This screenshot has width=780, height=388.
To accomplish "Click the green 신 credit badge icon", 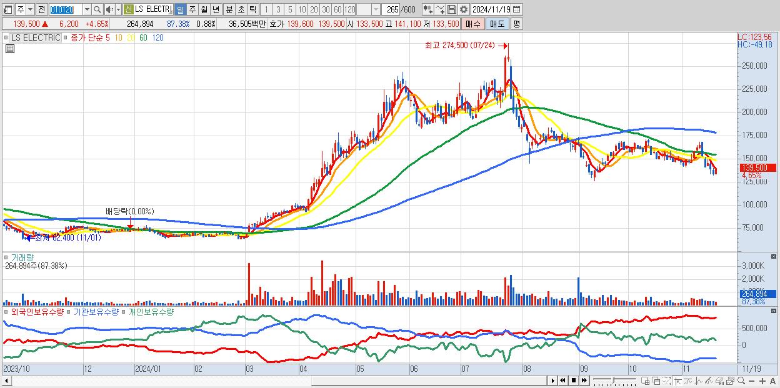I will pyautogui.click(x=128, y=9).
